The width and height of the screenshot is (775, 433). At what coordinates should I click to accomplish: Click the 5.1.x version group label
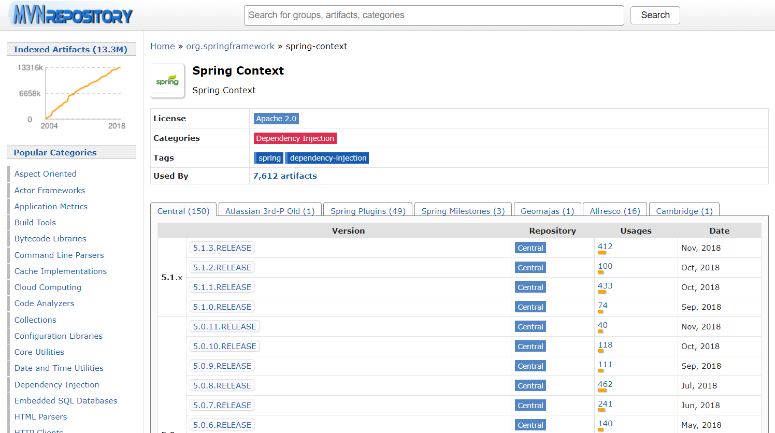[x=171, y=278]
